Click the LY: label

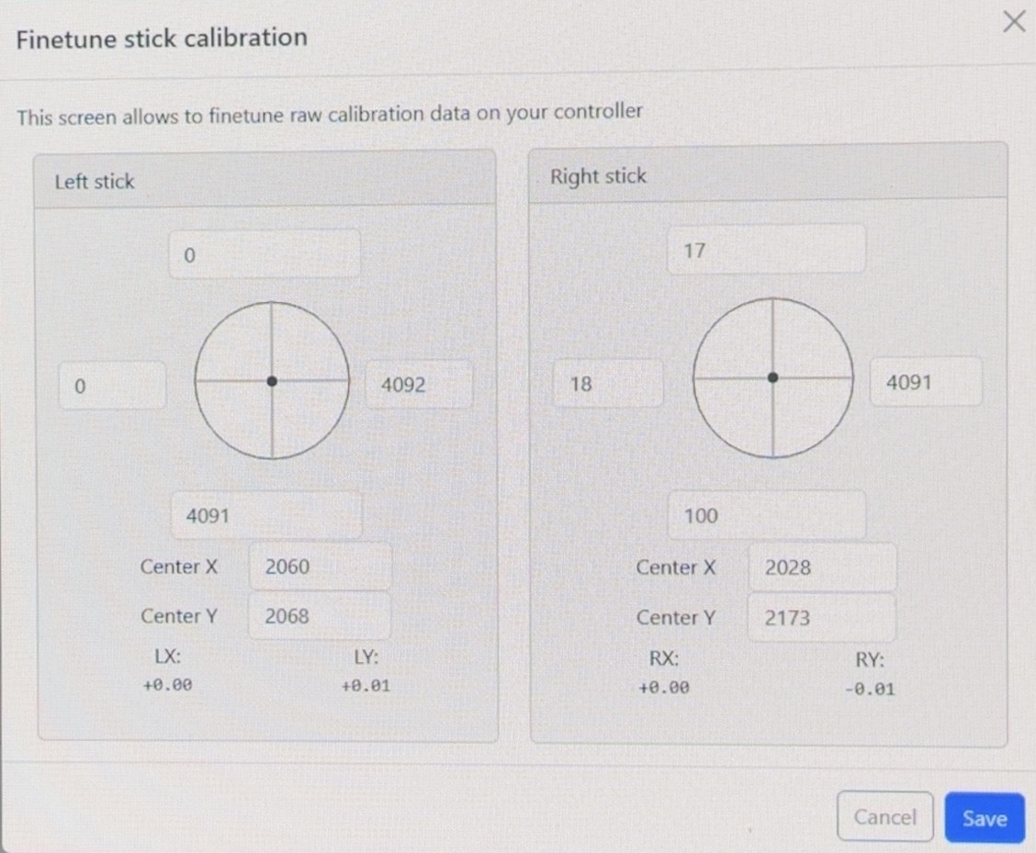(366, 657)
